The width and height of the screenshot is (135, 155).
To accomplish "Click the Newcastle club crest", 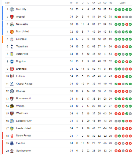I will tap(12, 24).
